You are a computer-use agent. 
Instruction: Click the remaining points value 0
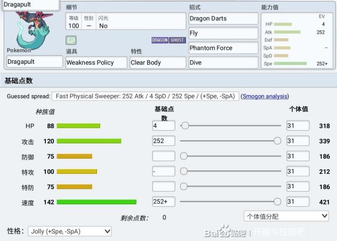(x=164, y=217)
